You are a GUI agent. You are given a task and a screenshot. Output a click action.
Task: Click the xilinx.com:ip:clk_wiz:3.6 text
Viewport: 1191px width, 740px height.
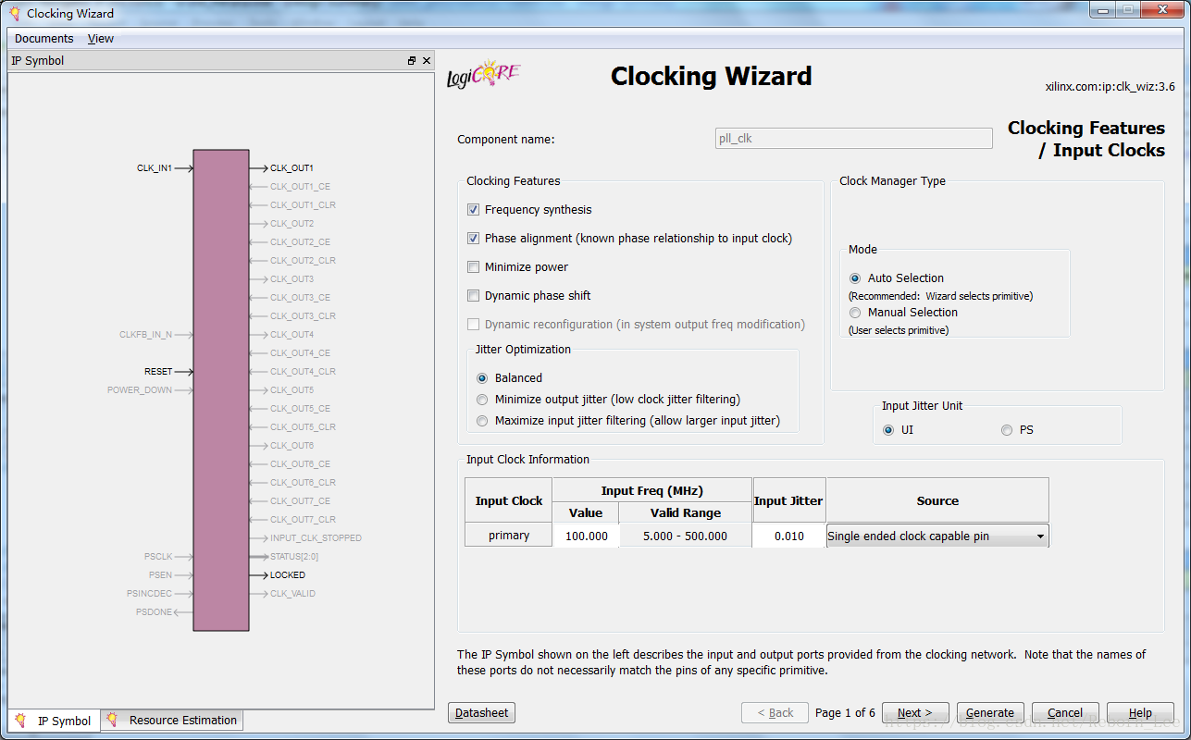(1110, 87)
